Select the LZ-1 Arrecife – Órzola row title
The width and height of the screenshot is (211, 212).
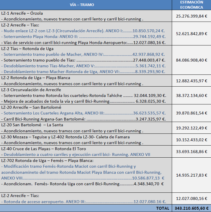pyautogui.click(x=22, y=13)
